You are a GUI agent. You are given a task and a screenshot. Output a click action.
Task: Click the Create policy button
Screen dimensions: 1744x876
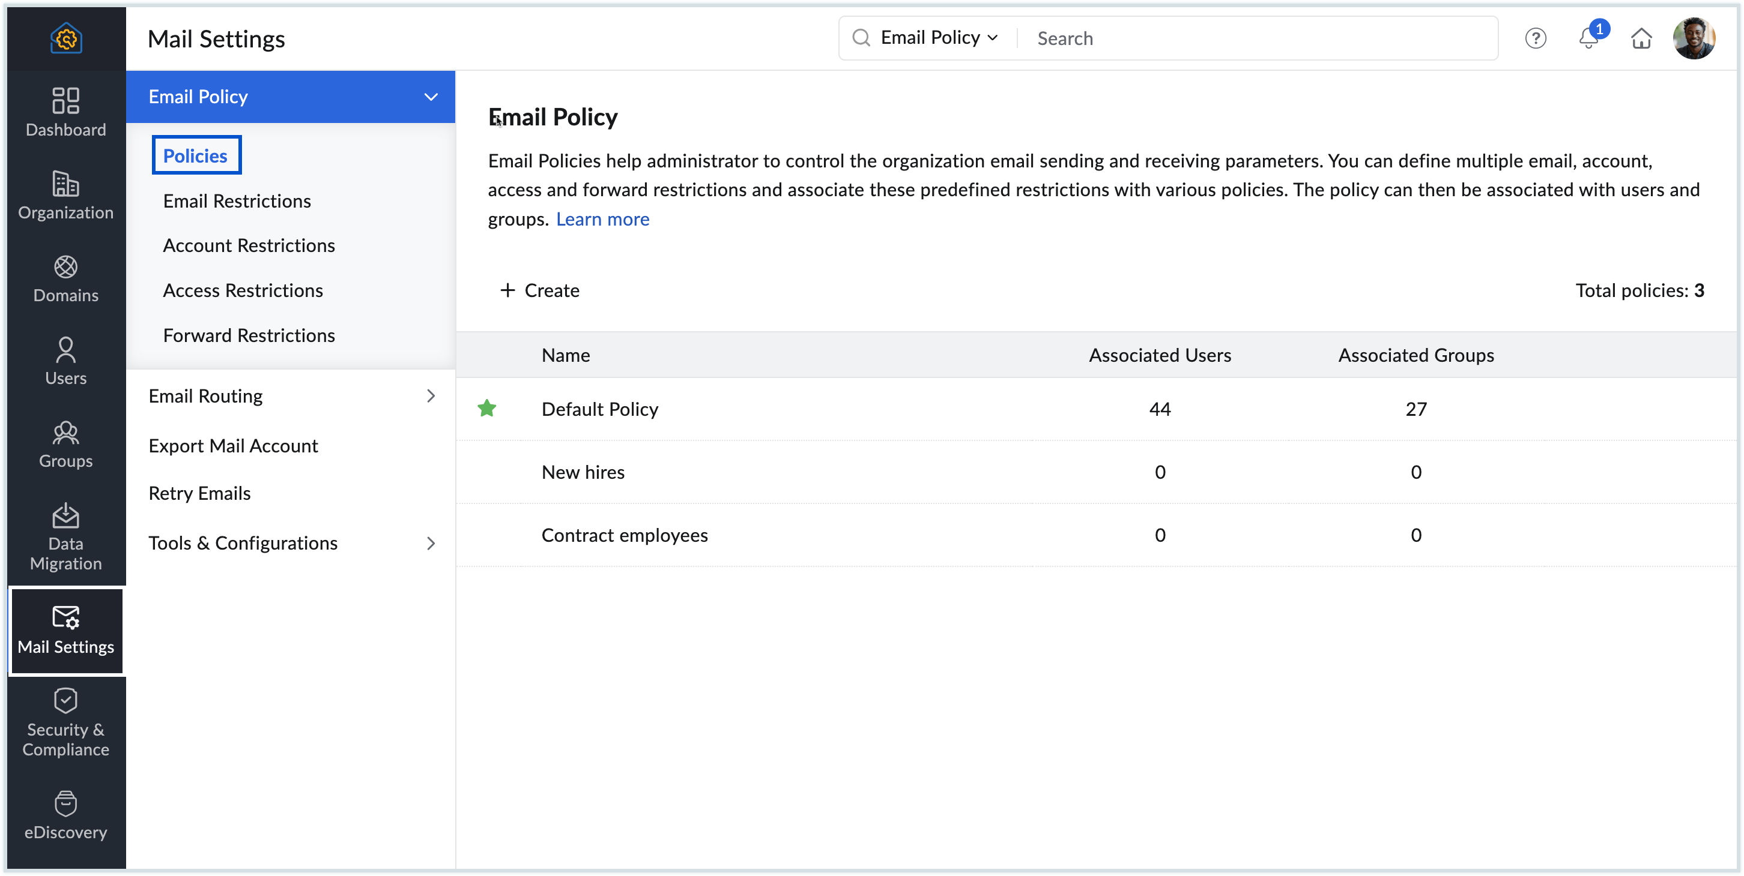coord(539,290)
